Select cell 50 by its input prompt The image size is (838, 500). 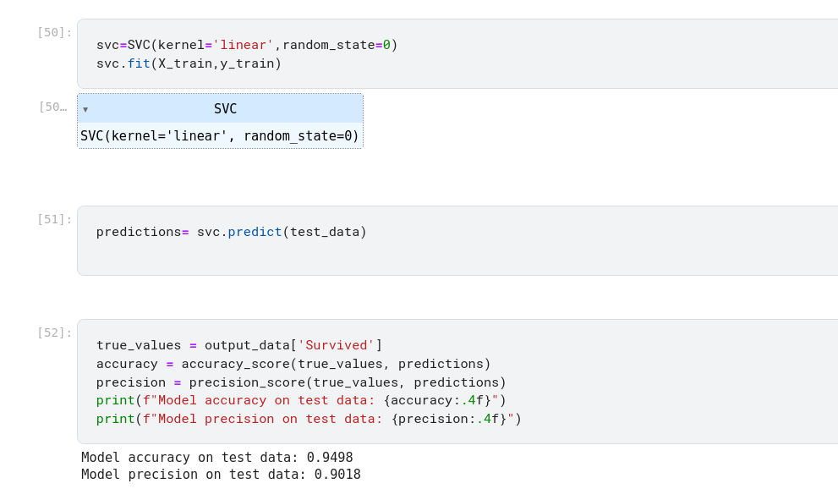coord(54,32)
